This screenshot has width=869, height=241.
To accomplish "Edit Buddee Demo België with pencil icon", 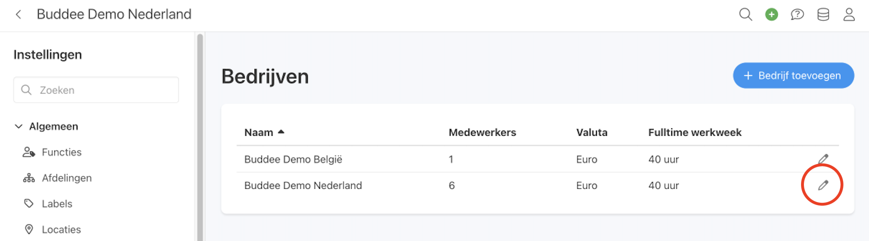I will tap(823, 159).
